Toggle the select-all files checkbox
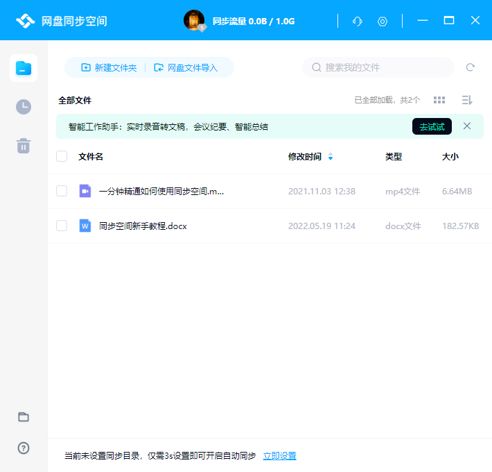This screenshot has width=492, height=472. [x=62, y=156]
